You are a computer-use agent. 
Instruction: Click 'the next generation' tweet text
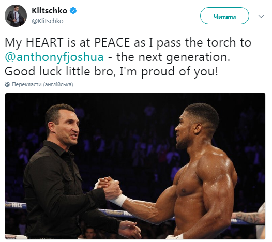point(173,57)
